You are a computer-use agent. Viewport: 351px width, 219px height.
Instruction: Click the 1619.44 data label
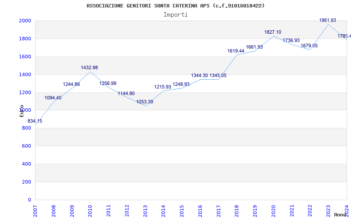click(x=236, y=51)
